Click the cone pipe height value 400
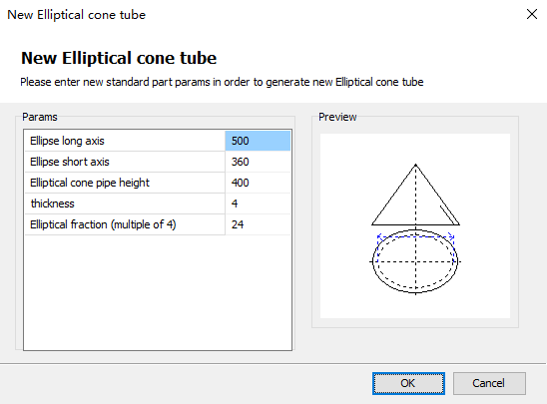547x404 pixels. click(258, 183)
